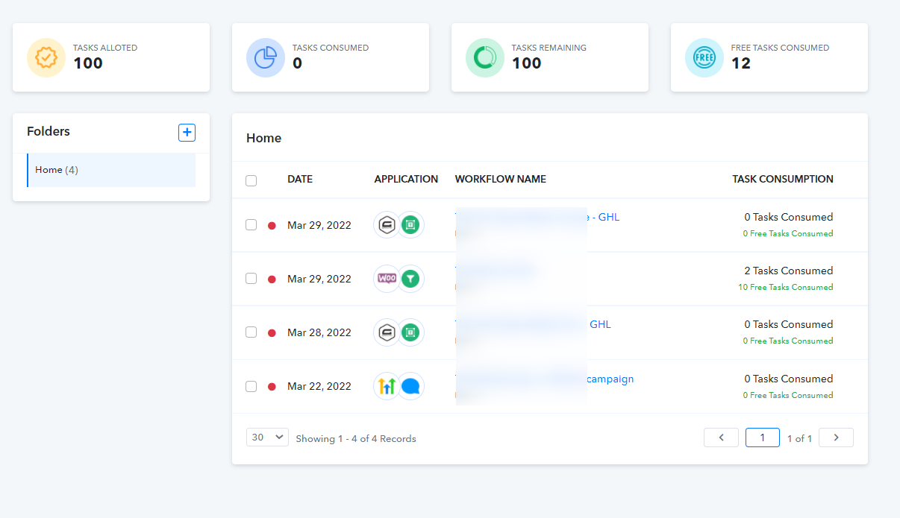The width and height of the screenshot is (900, 518).
Task: Click the WooCommerce app icon
Action: [x=387, y=279]
